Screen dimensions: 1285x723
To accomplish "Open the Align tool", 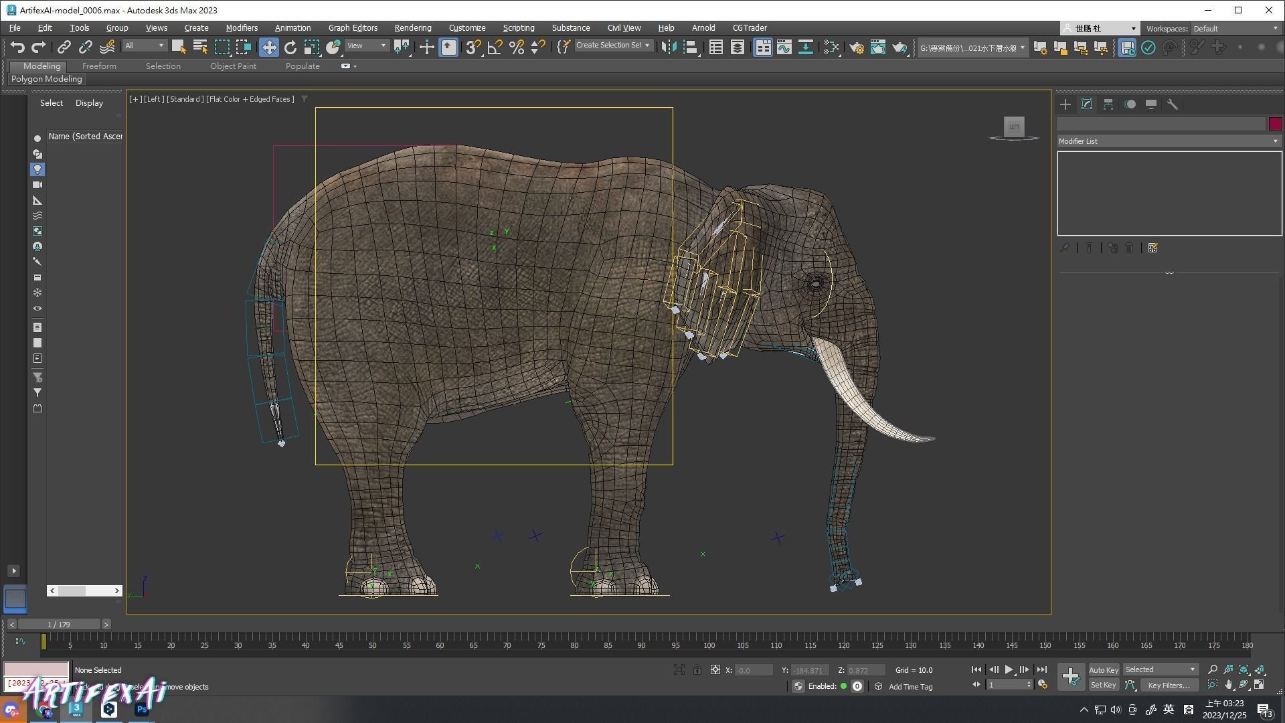I will (x=691, y=47).
